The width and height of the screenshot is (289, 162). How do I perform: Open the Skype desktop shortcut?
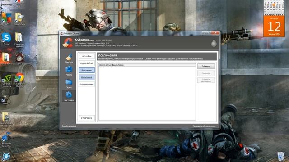pyautogui.click(x=6, y=39)
